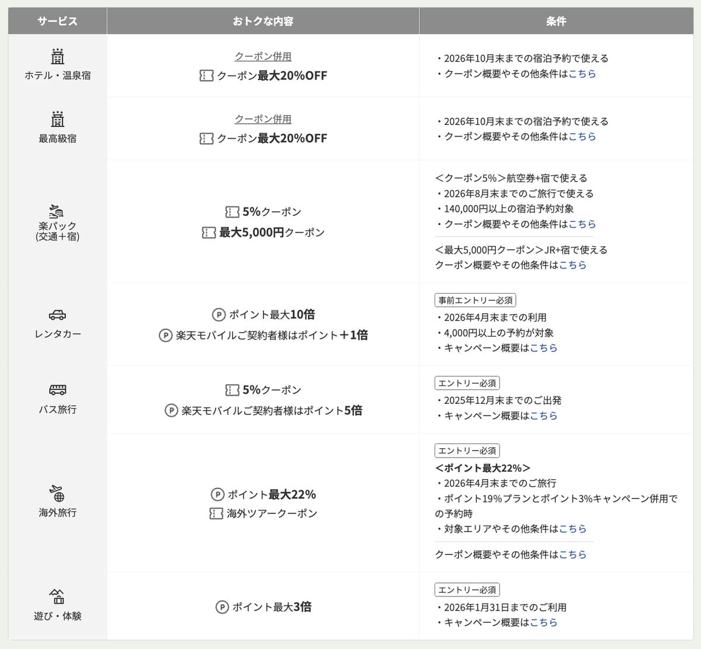
Task: Click the P point icon next to ポイント最大10倍
Action: 219,314
